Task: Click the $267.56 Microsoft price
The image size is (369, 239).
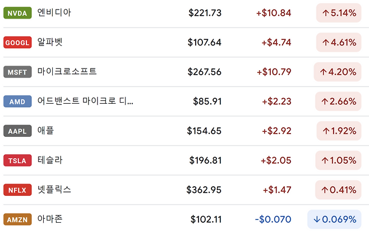Action: tap(205, 72)
